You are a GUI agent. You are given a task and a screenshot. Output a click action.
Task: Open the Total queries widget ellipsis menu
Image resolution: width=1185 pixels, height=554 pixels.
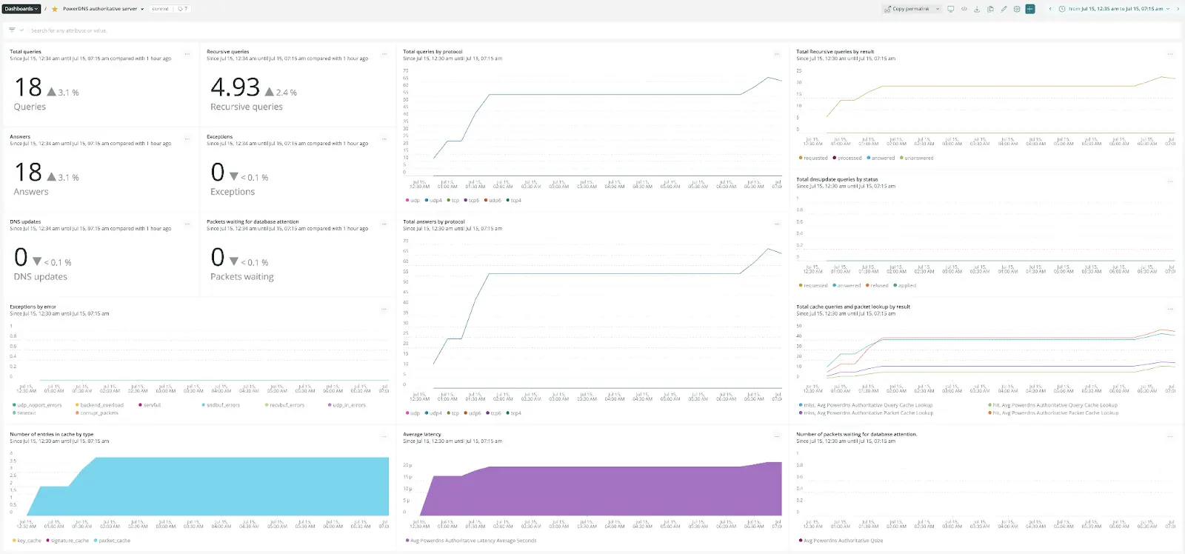pyautogui.click(x=187, y=54)
